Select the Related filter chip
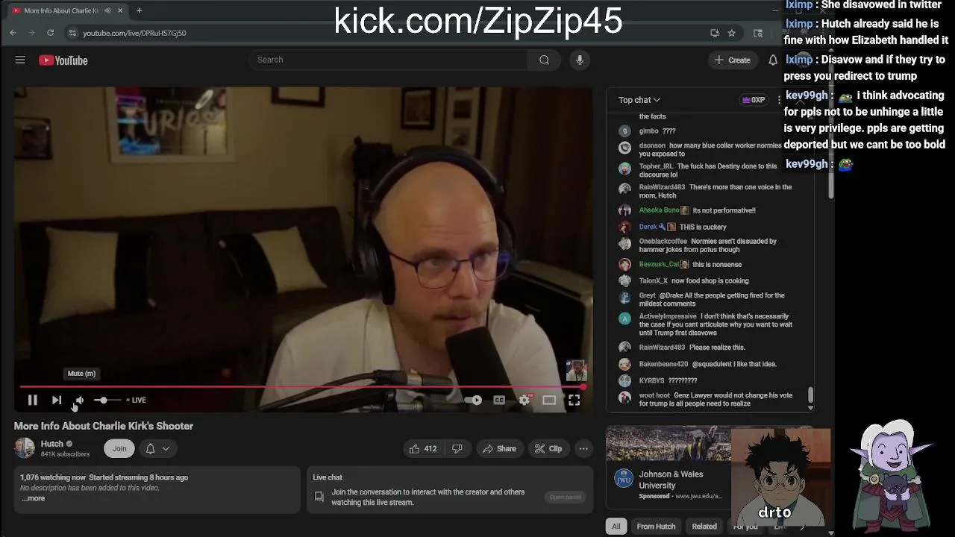The height and width of the screenshot is (537, 955). click(x=704, y=527)
